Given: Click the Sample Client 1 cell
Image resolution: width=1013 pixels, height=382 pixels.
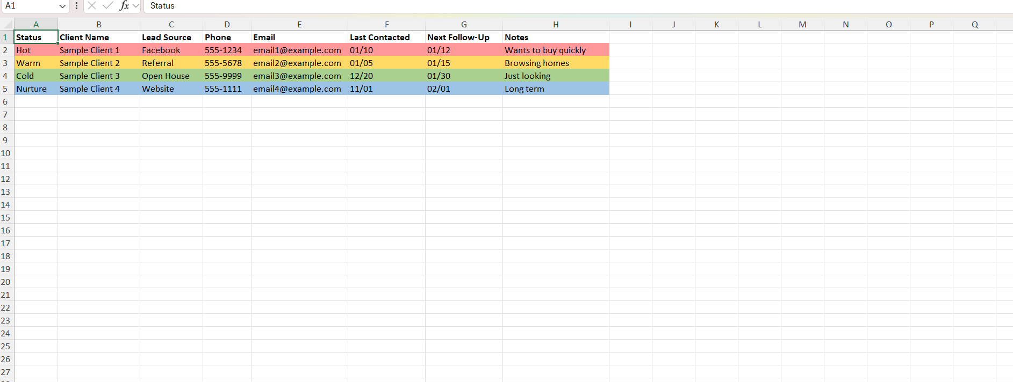Looking at the screenshot, I should tap(99, 50).
